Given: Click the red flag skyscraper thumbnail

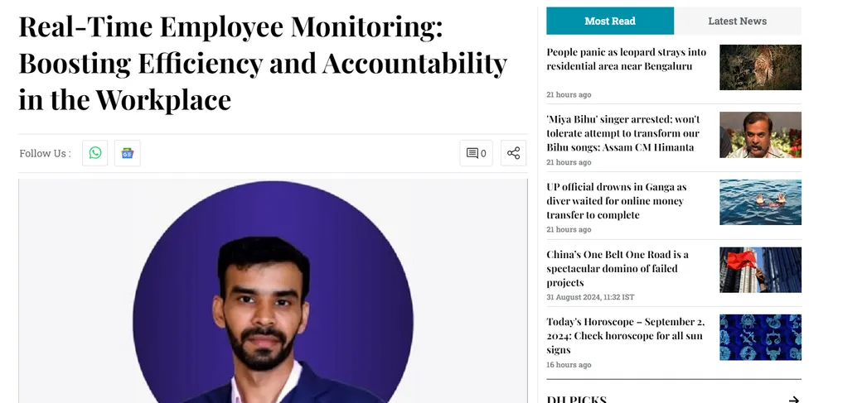Looking at the screenshot, I should tap(760, 270).
